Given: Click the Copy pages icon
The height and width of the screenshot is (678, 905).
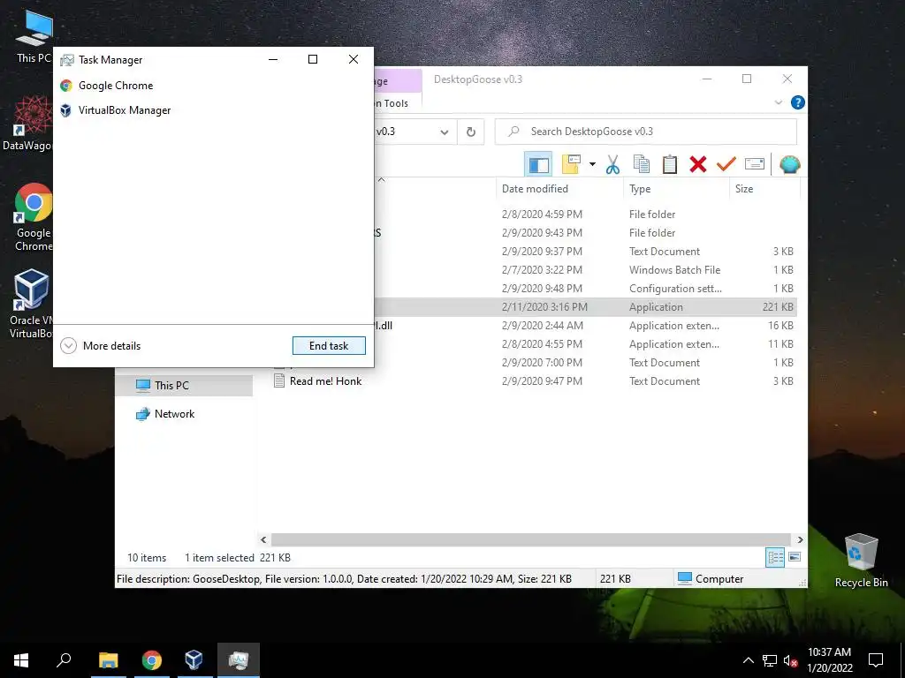Looking at the screenshot, I should 642,164.
